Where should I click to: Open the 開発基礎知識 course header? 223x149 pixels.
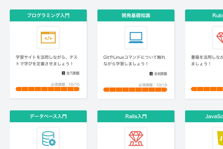tap(136, 15)
